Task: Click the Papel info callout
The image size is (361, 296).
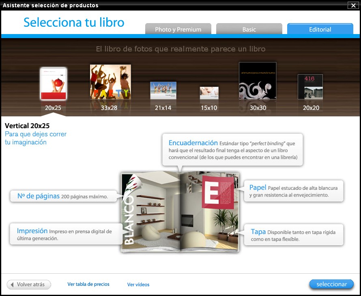Action: [294, 191]
